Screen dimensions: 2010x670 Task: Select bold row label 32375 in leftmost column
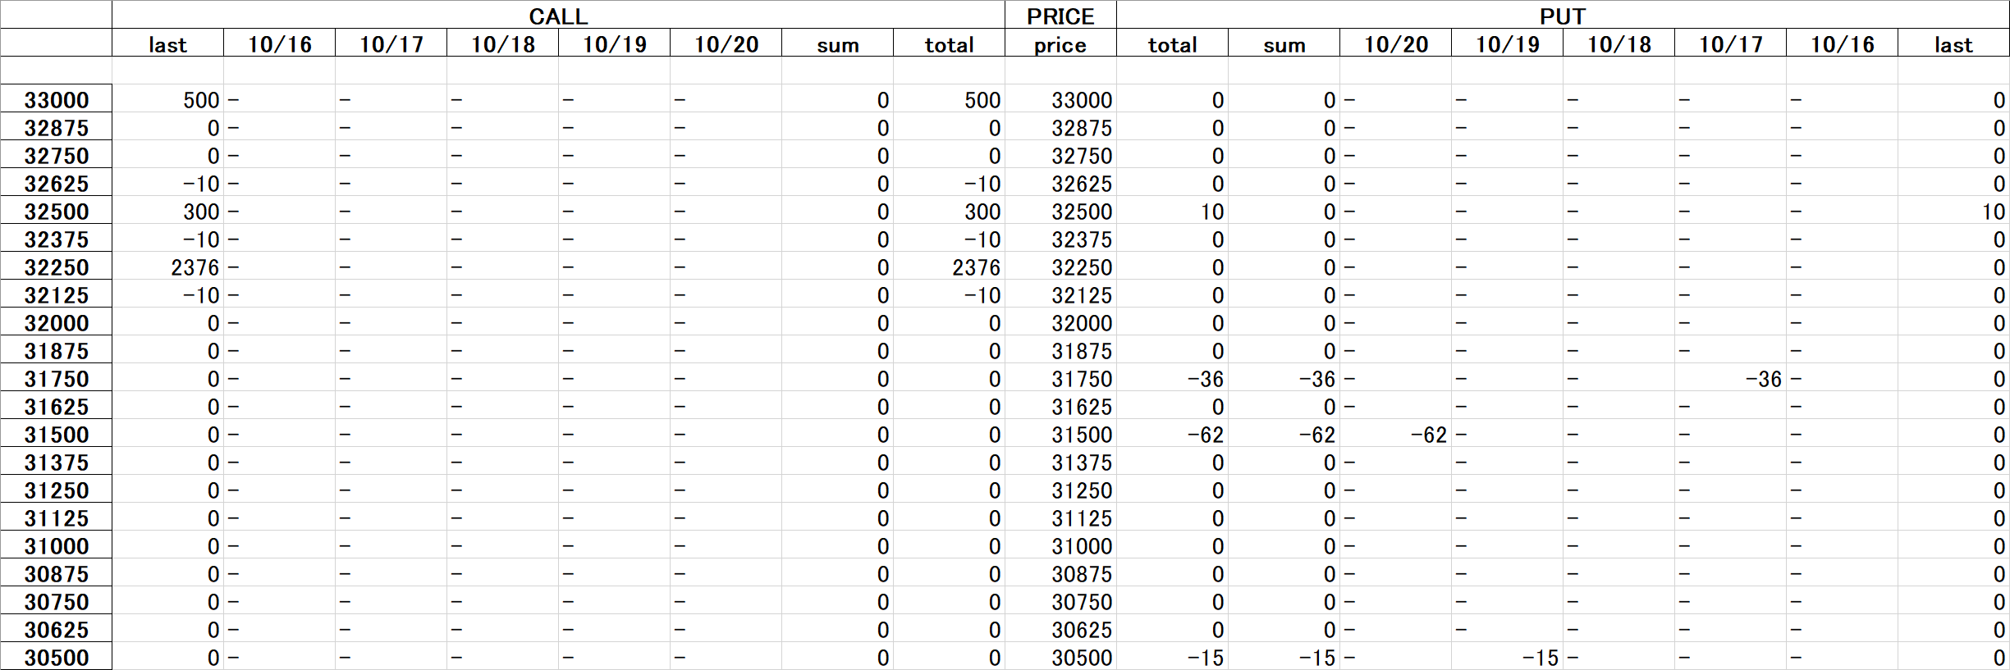click(x=56, y=239)
